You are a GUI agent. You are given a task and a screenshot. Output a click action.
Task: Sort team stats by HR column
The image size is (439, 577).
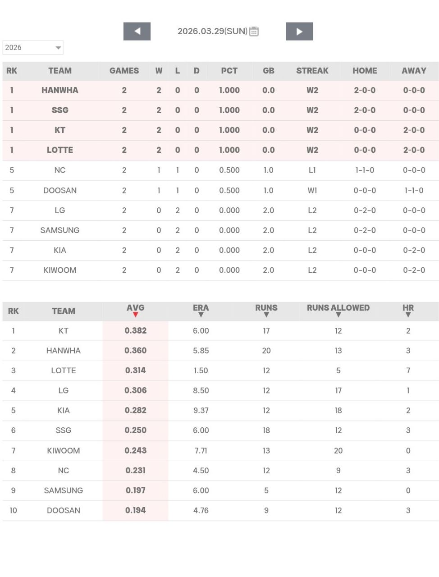click(408, 311)
